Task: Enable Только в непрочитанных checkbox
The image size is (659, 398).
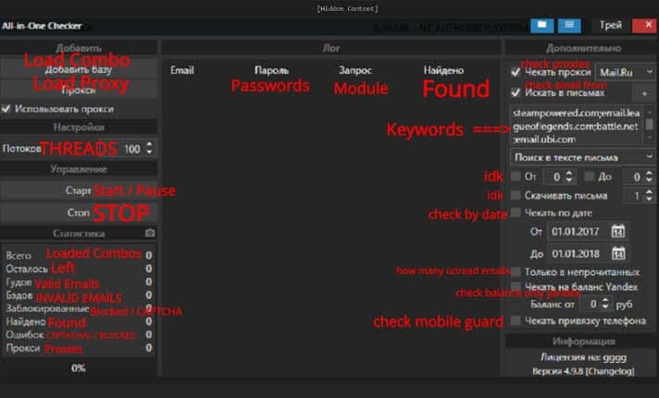Action: point(516,271)
